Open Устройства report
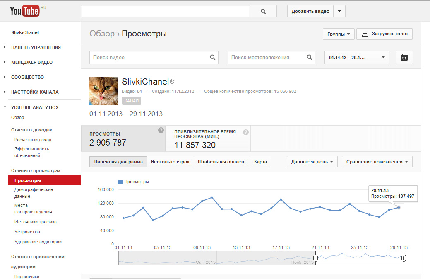 [x=27, y=232]
